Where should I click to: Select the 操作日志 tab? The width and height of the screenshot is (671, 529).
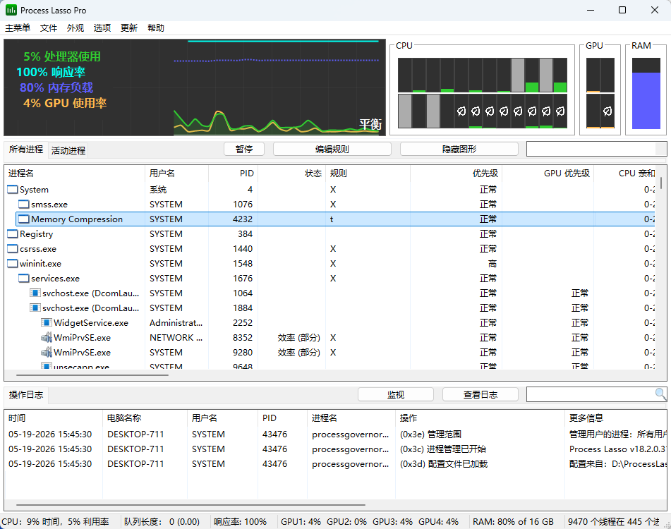tap(26, 395)
